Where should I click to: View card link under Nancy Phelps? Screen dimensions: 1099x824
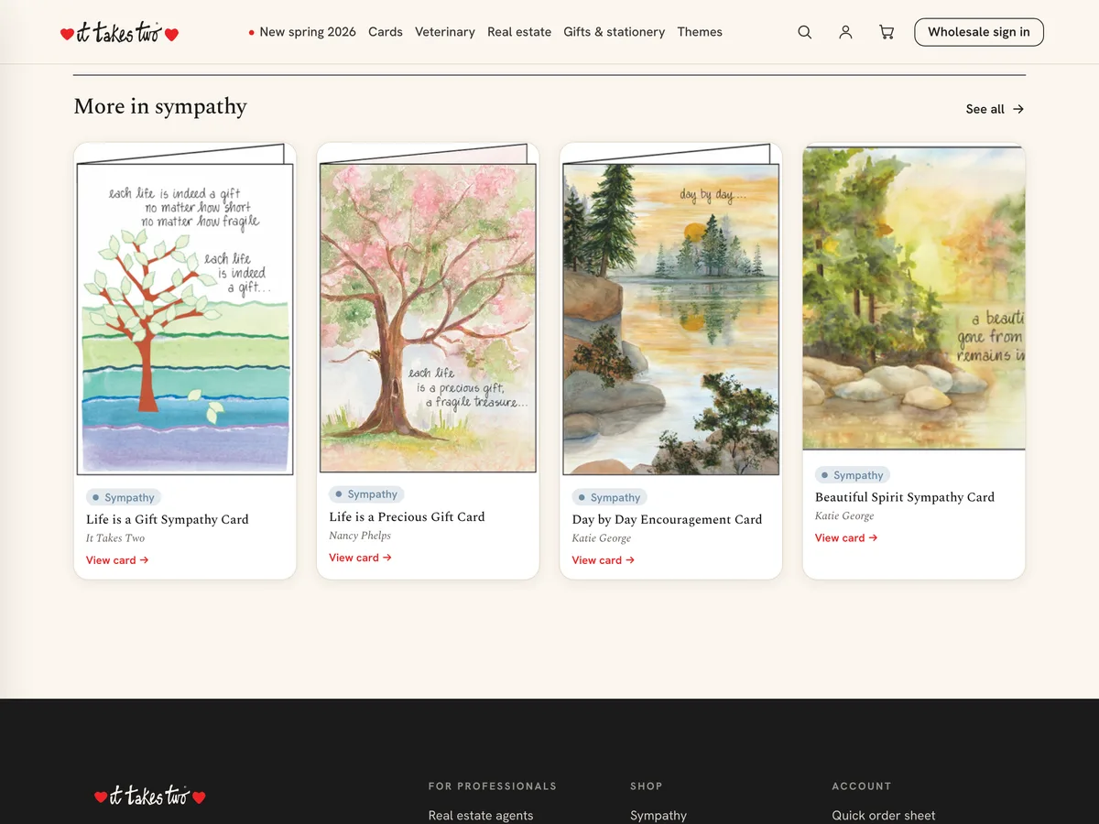point(360,558)
